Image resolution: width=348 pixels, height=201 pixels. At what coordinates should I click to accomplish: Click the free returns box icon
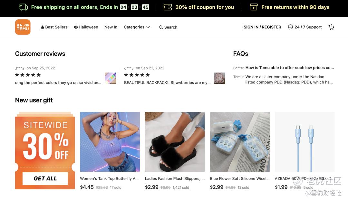254,7
